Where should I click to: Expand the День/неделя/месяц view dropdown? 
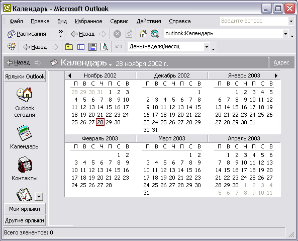207,47
